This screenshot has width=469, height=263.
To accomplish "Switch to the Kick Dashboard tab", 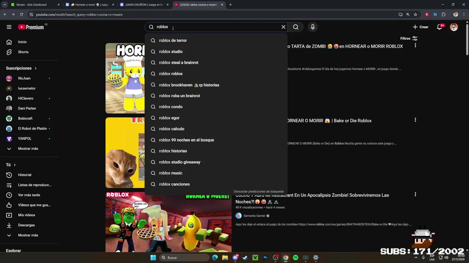I will point(35,5).
